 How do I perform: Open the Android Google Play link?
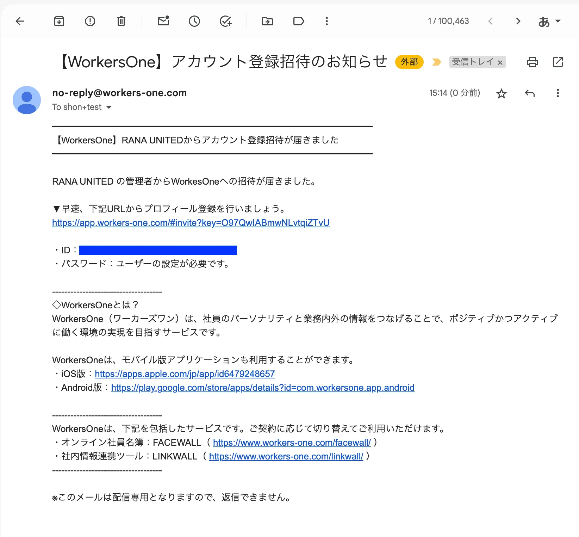click(x=263, y=388)
